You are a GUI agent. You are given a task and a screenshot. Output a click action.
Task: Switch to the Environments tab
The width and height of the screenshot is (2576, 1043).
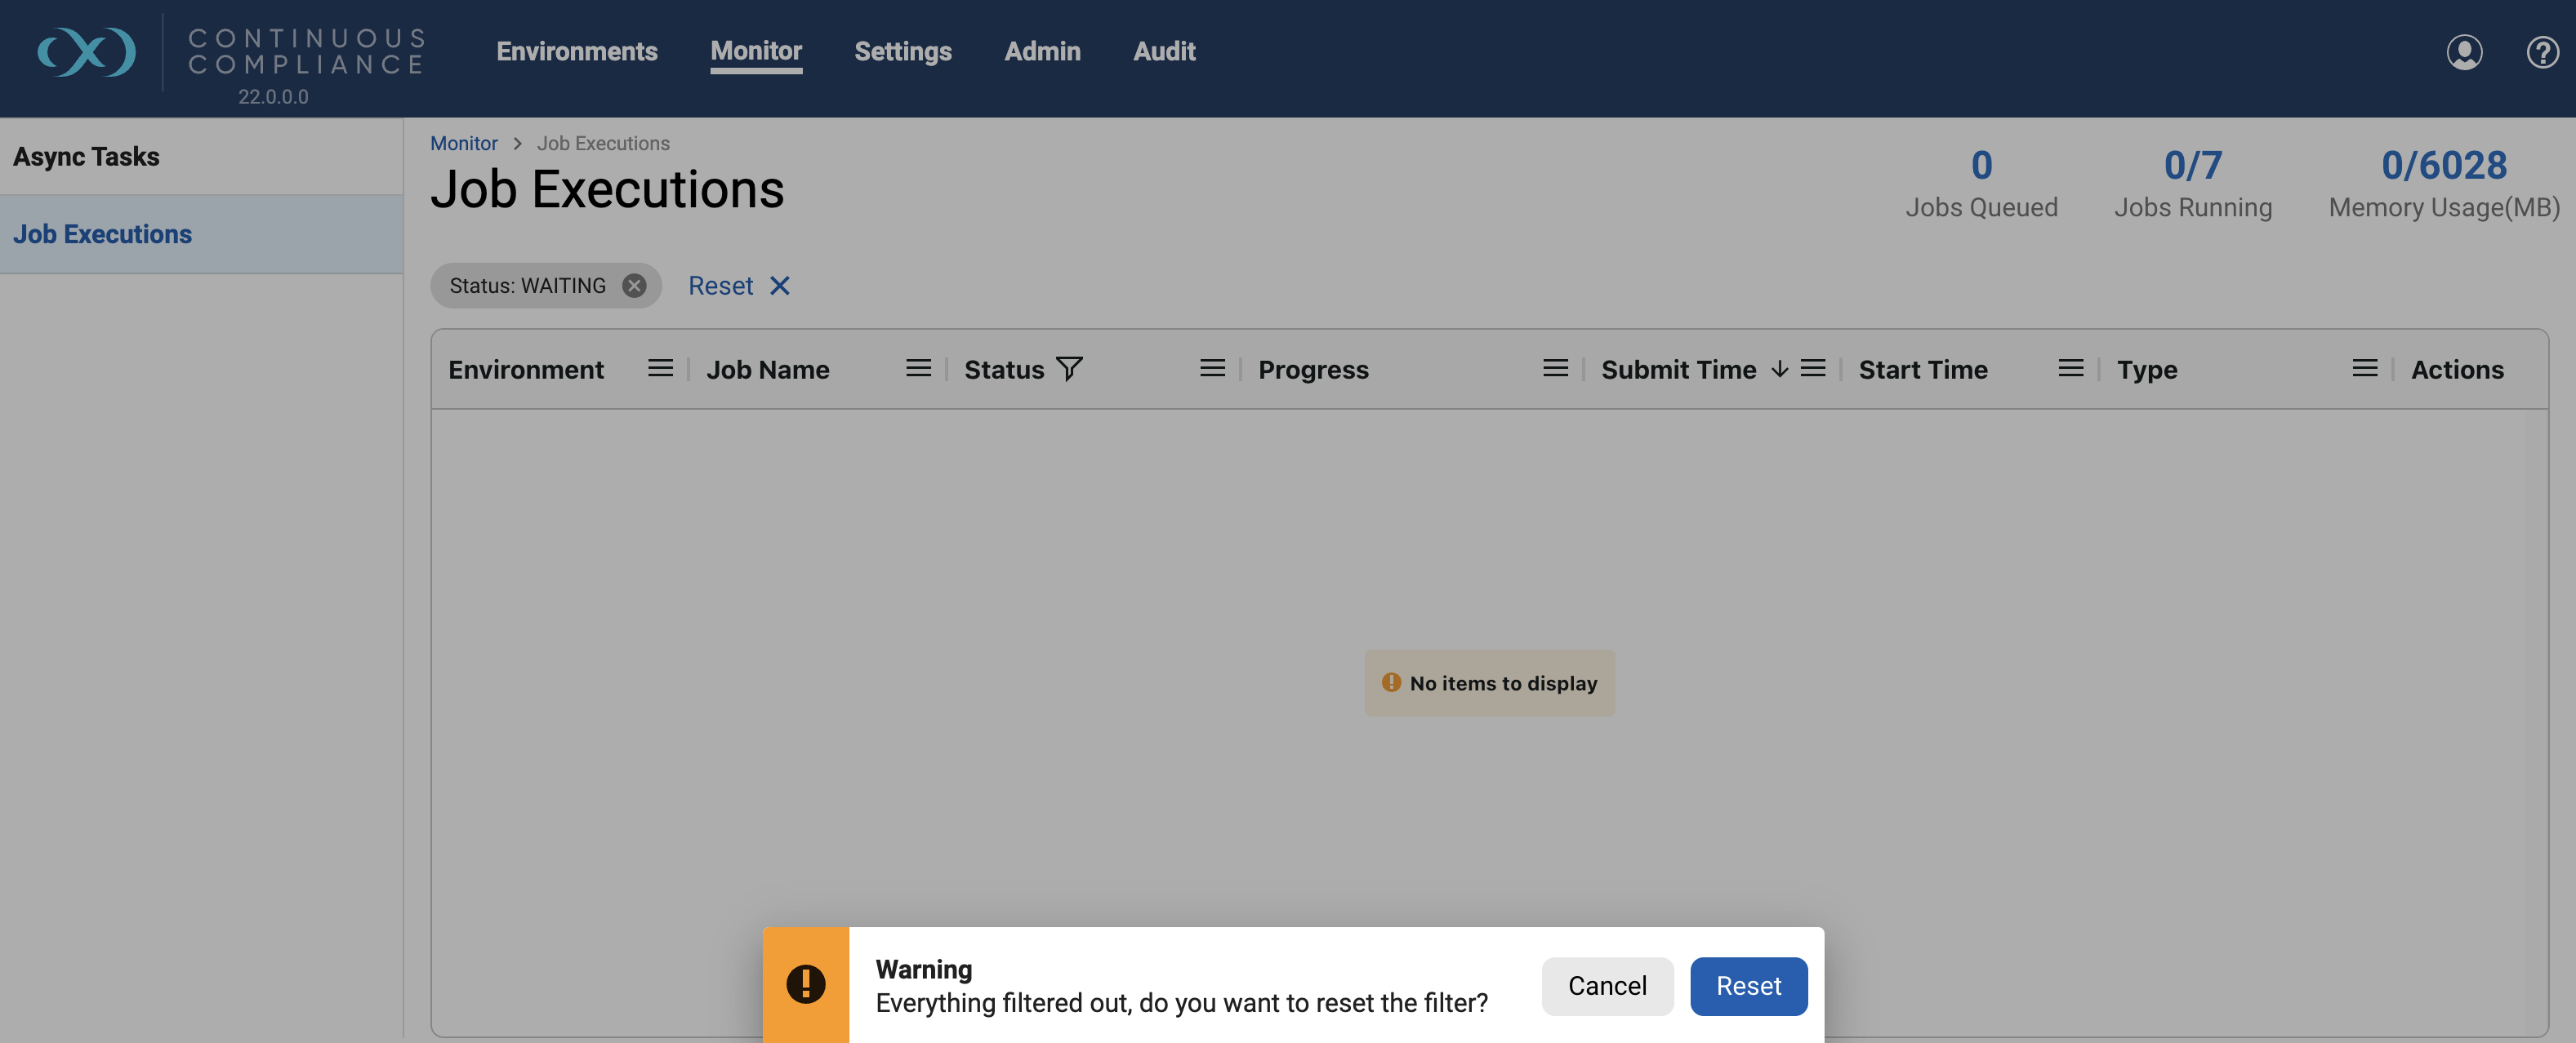[x=577, y=51]
